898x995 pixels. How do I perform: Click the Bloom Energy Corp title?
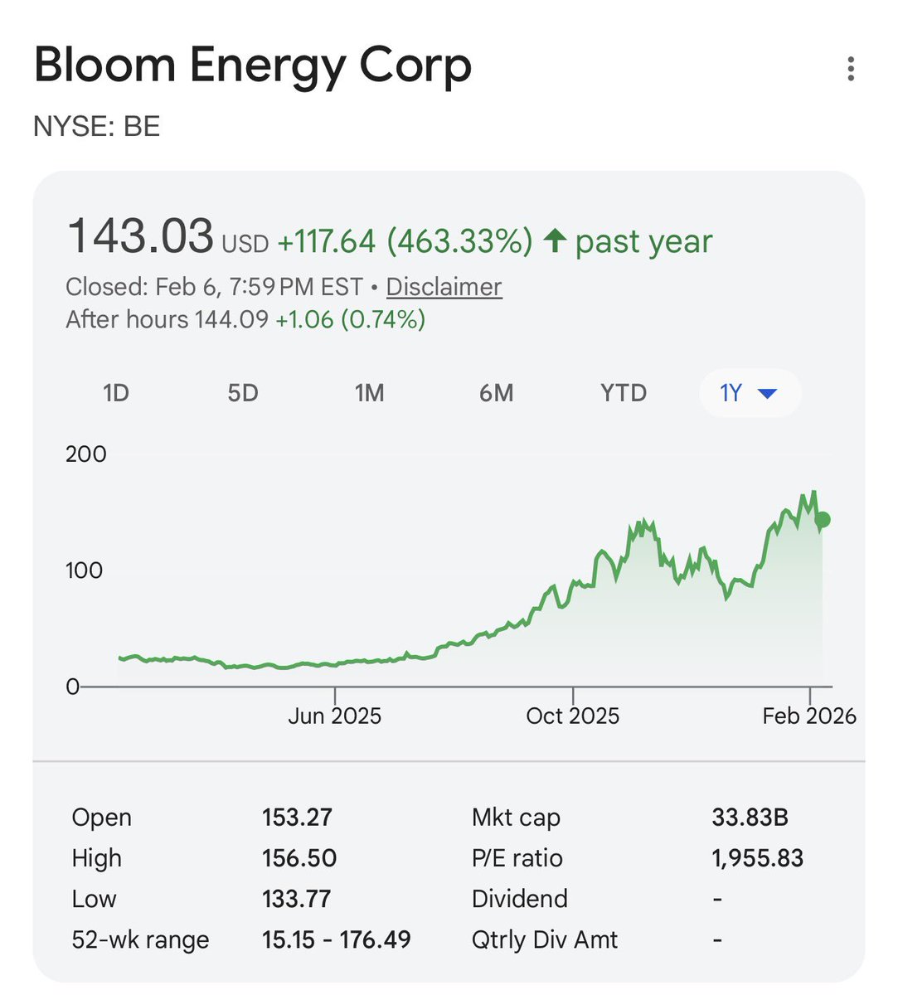point(253,66)
